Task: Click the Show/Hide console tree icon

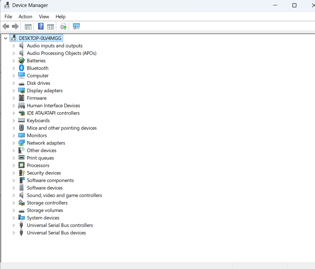Action: [28, 26]
